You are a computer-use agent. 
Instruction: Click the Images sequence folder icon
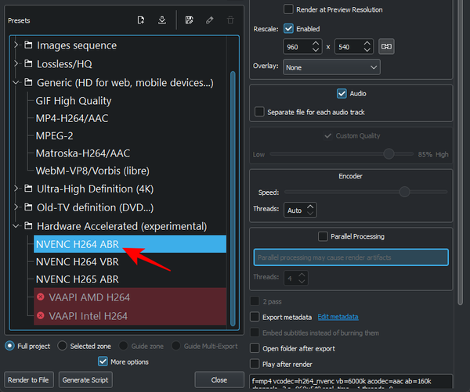coord(28,45)
